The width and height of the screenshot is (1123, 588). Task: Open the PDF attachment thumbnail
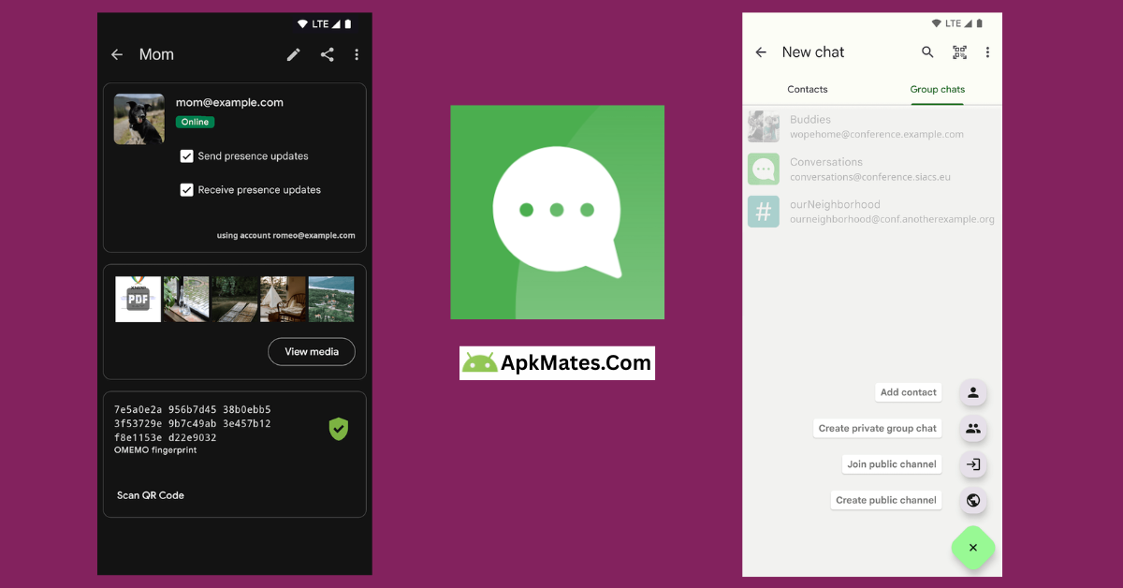pos(138,299)
